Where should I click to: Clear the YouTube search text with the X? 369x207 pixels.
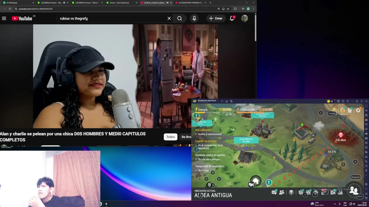[169, 18]
